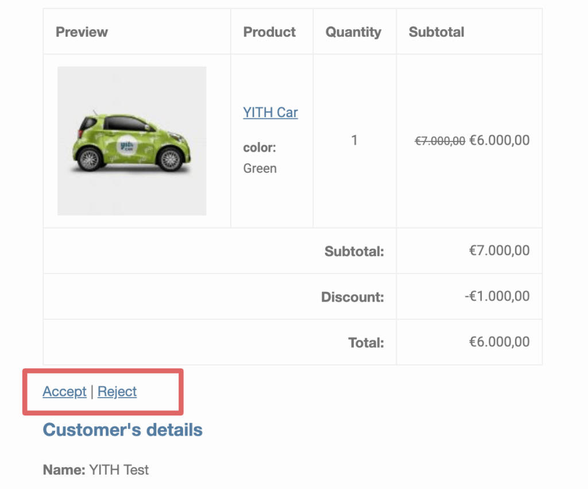
Task: Click the Subtotal: summary row label
Action: click(x=354, y=251)
